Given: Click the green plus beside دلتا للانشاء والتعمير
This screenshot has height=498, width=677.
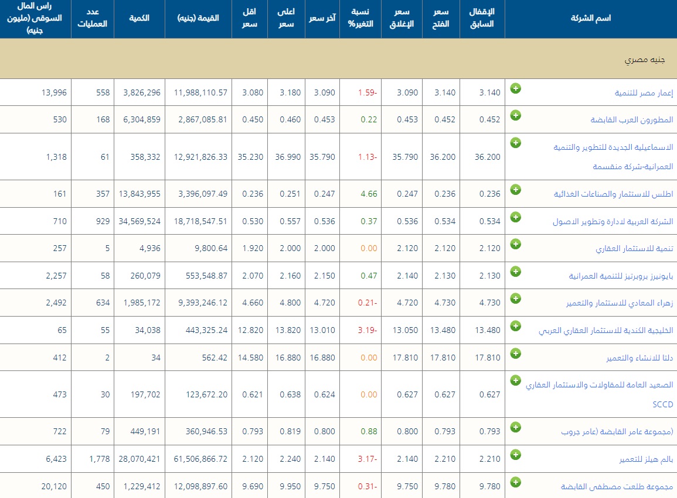Looking at the screenshot, I should click(516, 353).
